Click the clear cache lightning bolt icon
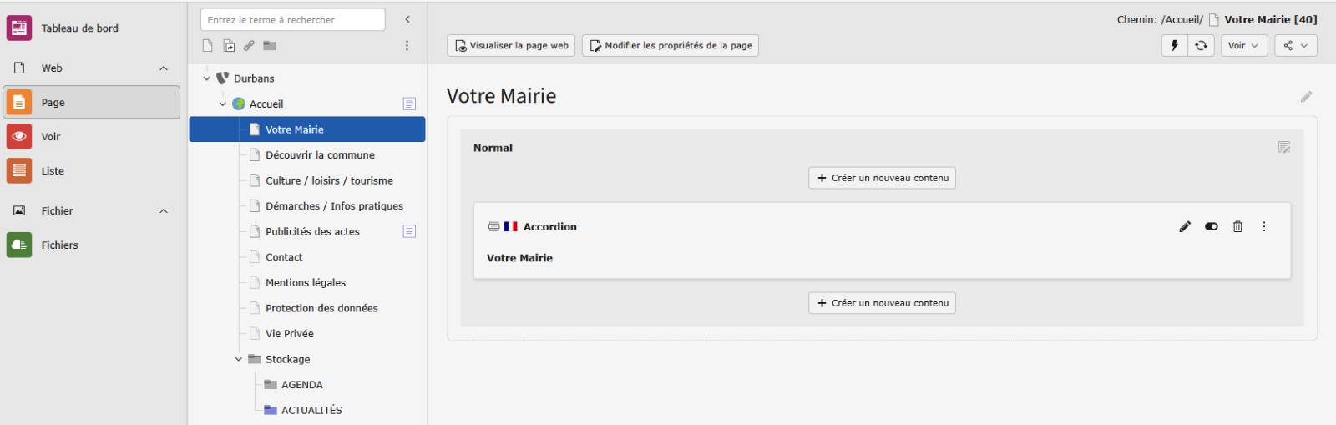Image resolution: width=1336 pixels, height=425 pixels. coord(1174,45)
